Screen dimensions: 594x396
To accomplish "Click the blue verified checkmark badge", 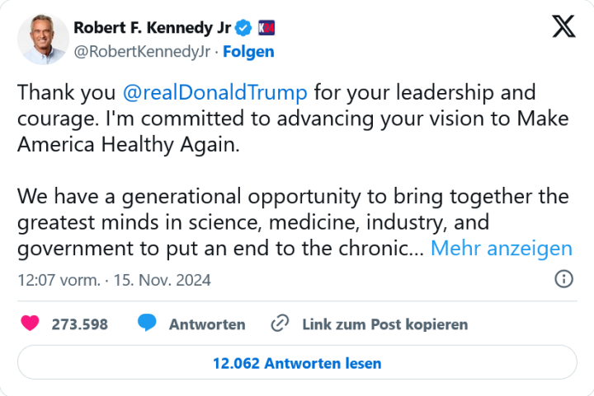I will (x=244, y=28).
